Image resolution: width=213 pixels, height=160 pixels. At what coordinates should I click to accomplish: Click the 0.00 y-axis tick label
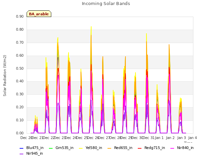(x=20, y=133)
